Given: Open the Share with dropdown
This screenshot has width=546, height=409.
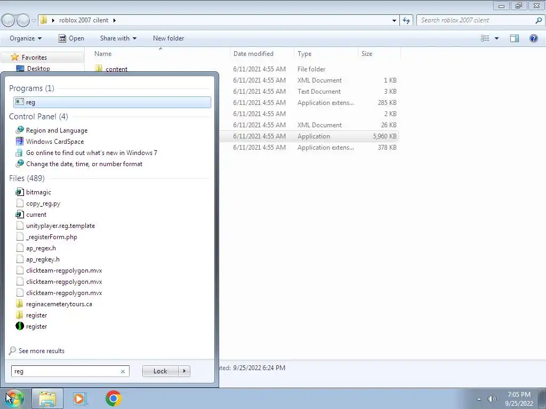Looking at the screenshot, I should (x=118, y=38).
